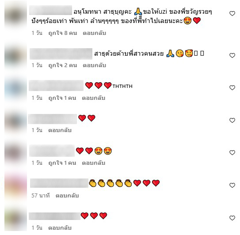Viewport: 240px width, 235px height.
Task: Open avatar of the clapping hands commenter
Action: [x=15, y=185]
